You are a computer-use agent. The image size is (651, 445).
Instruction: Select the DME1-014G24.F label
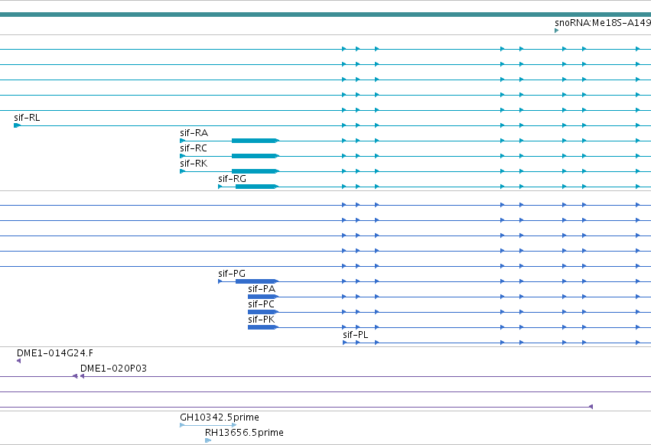coord(55,353)
